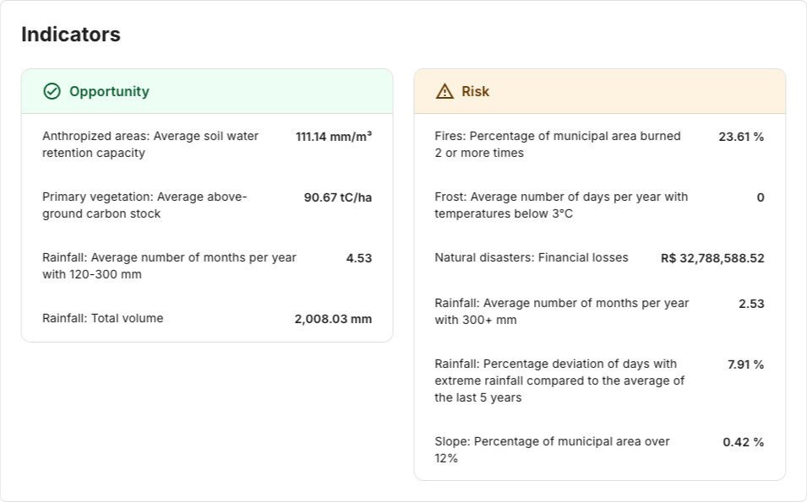Select the Frost days below 3°C indicator
807x502 pixels.
coord(561,205)
